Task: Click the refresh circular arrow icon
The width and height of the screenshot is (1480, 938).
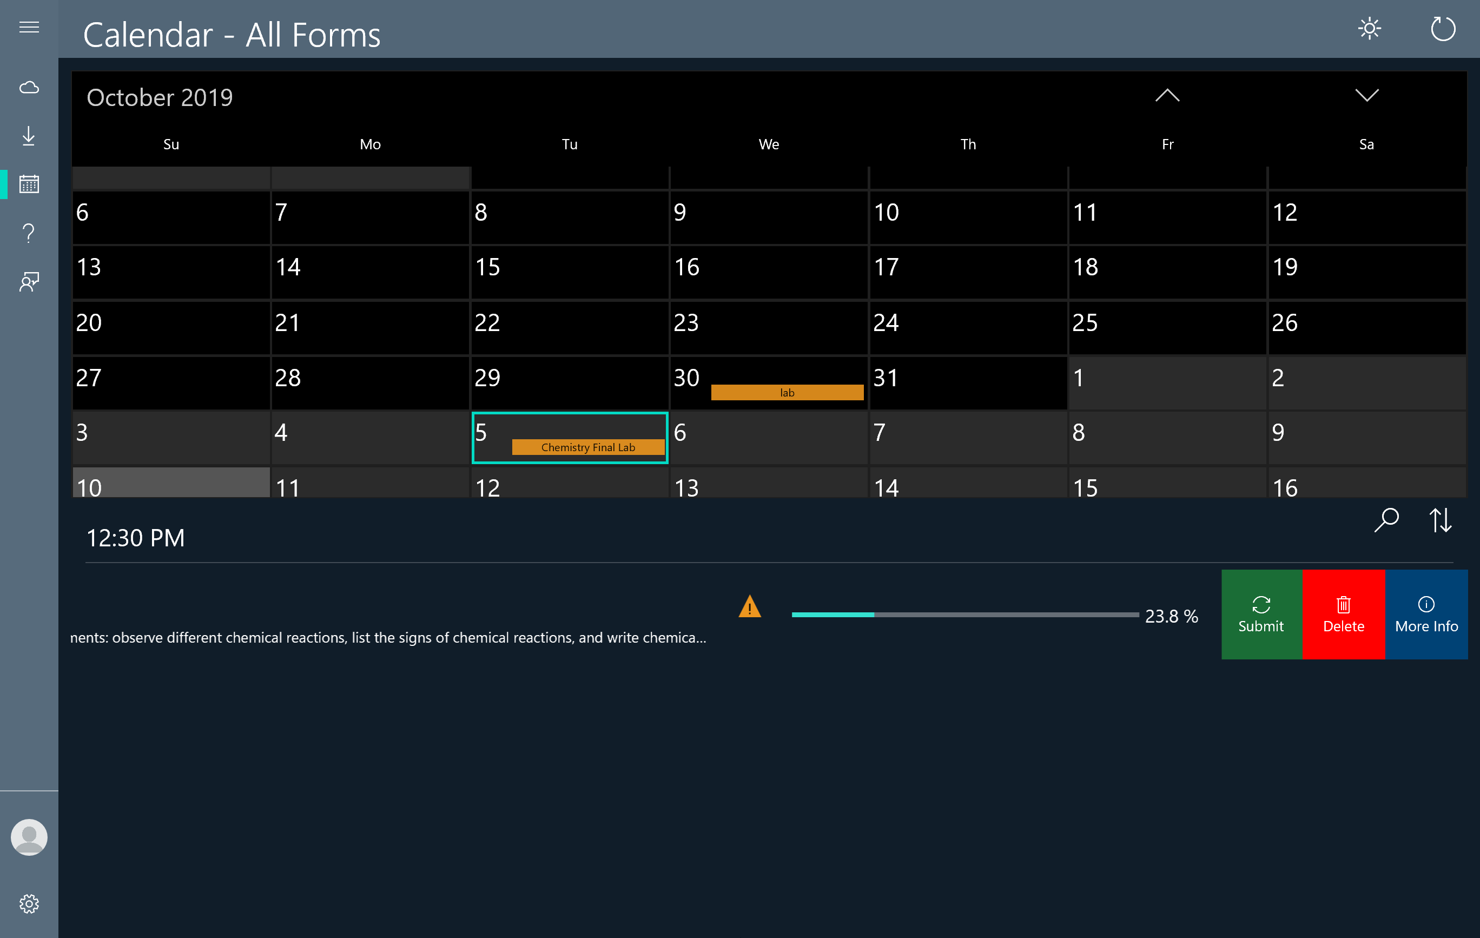Action: coord(1443,29)
